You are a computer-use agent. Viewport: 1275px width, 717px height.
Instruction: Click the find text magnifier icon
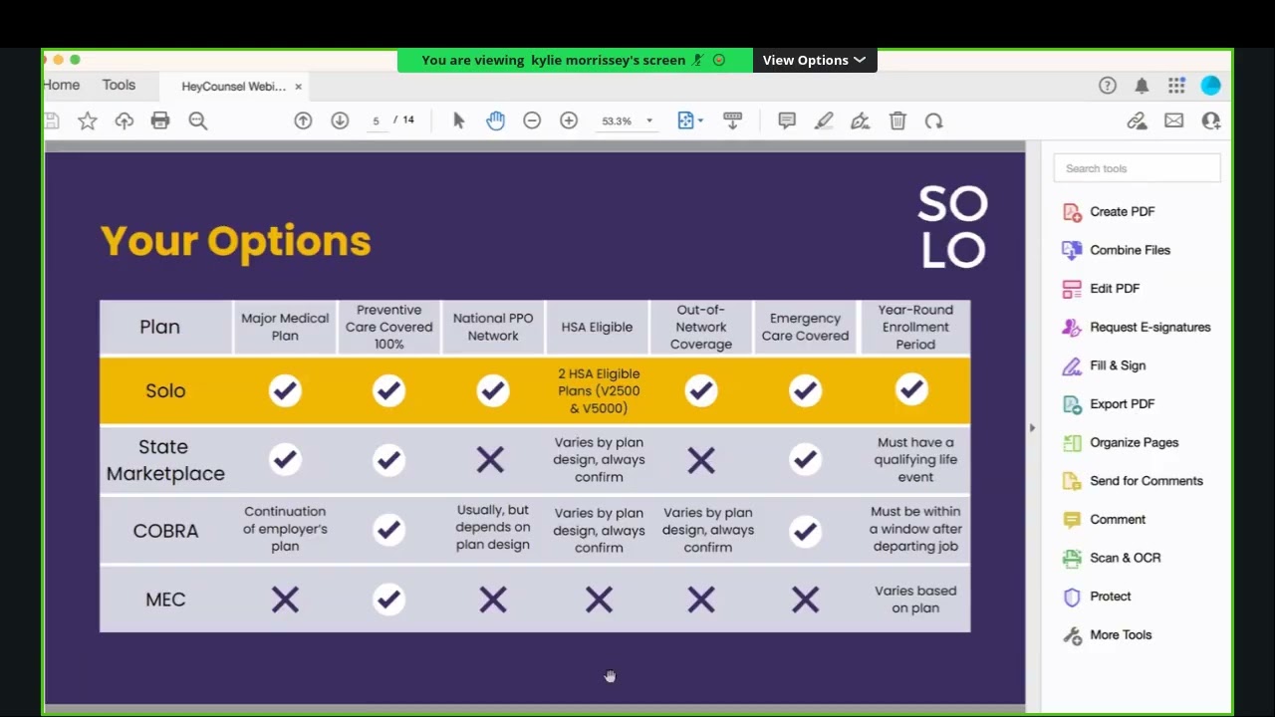(x=198, y=120)
